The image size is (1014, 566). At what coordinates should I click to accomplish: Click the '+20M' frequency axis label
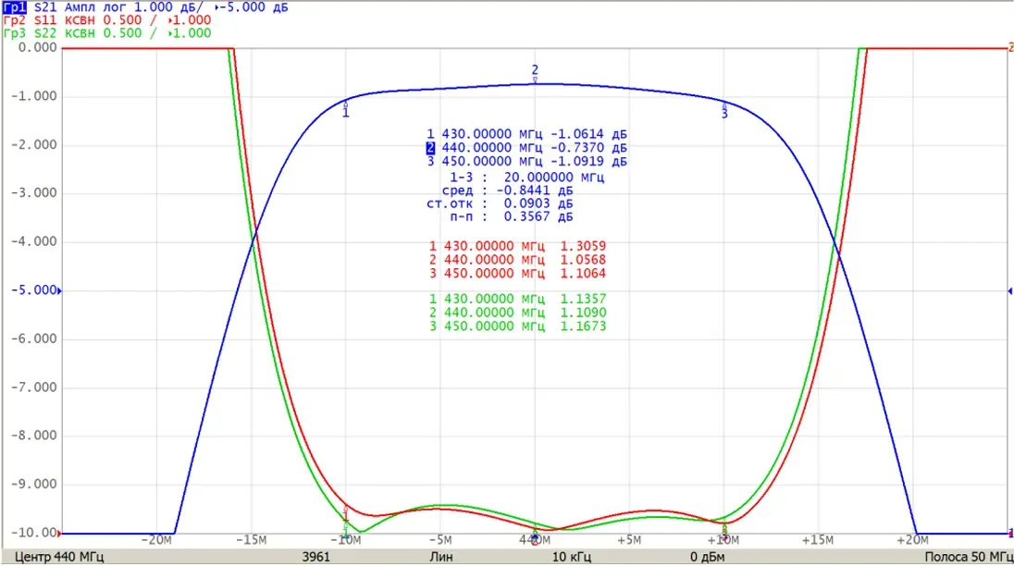912,540
